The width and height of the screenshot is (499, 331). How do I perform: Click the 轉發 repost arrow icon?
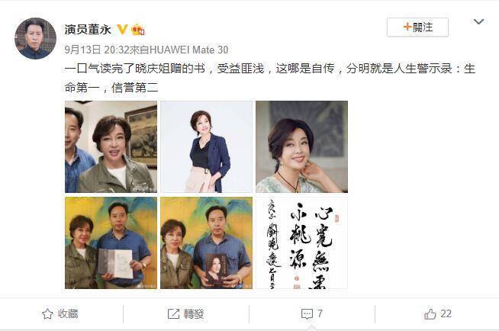click(173, 313)
